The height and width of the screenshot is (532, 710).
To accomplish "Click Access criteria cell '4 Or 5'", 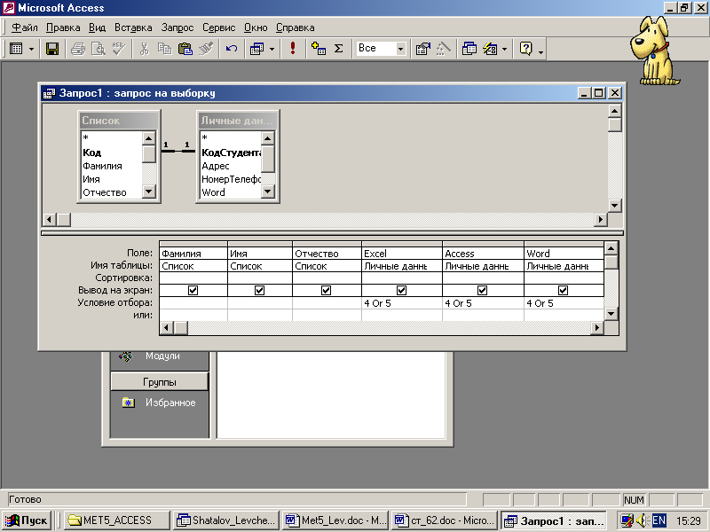I will [x=483, y=303].
